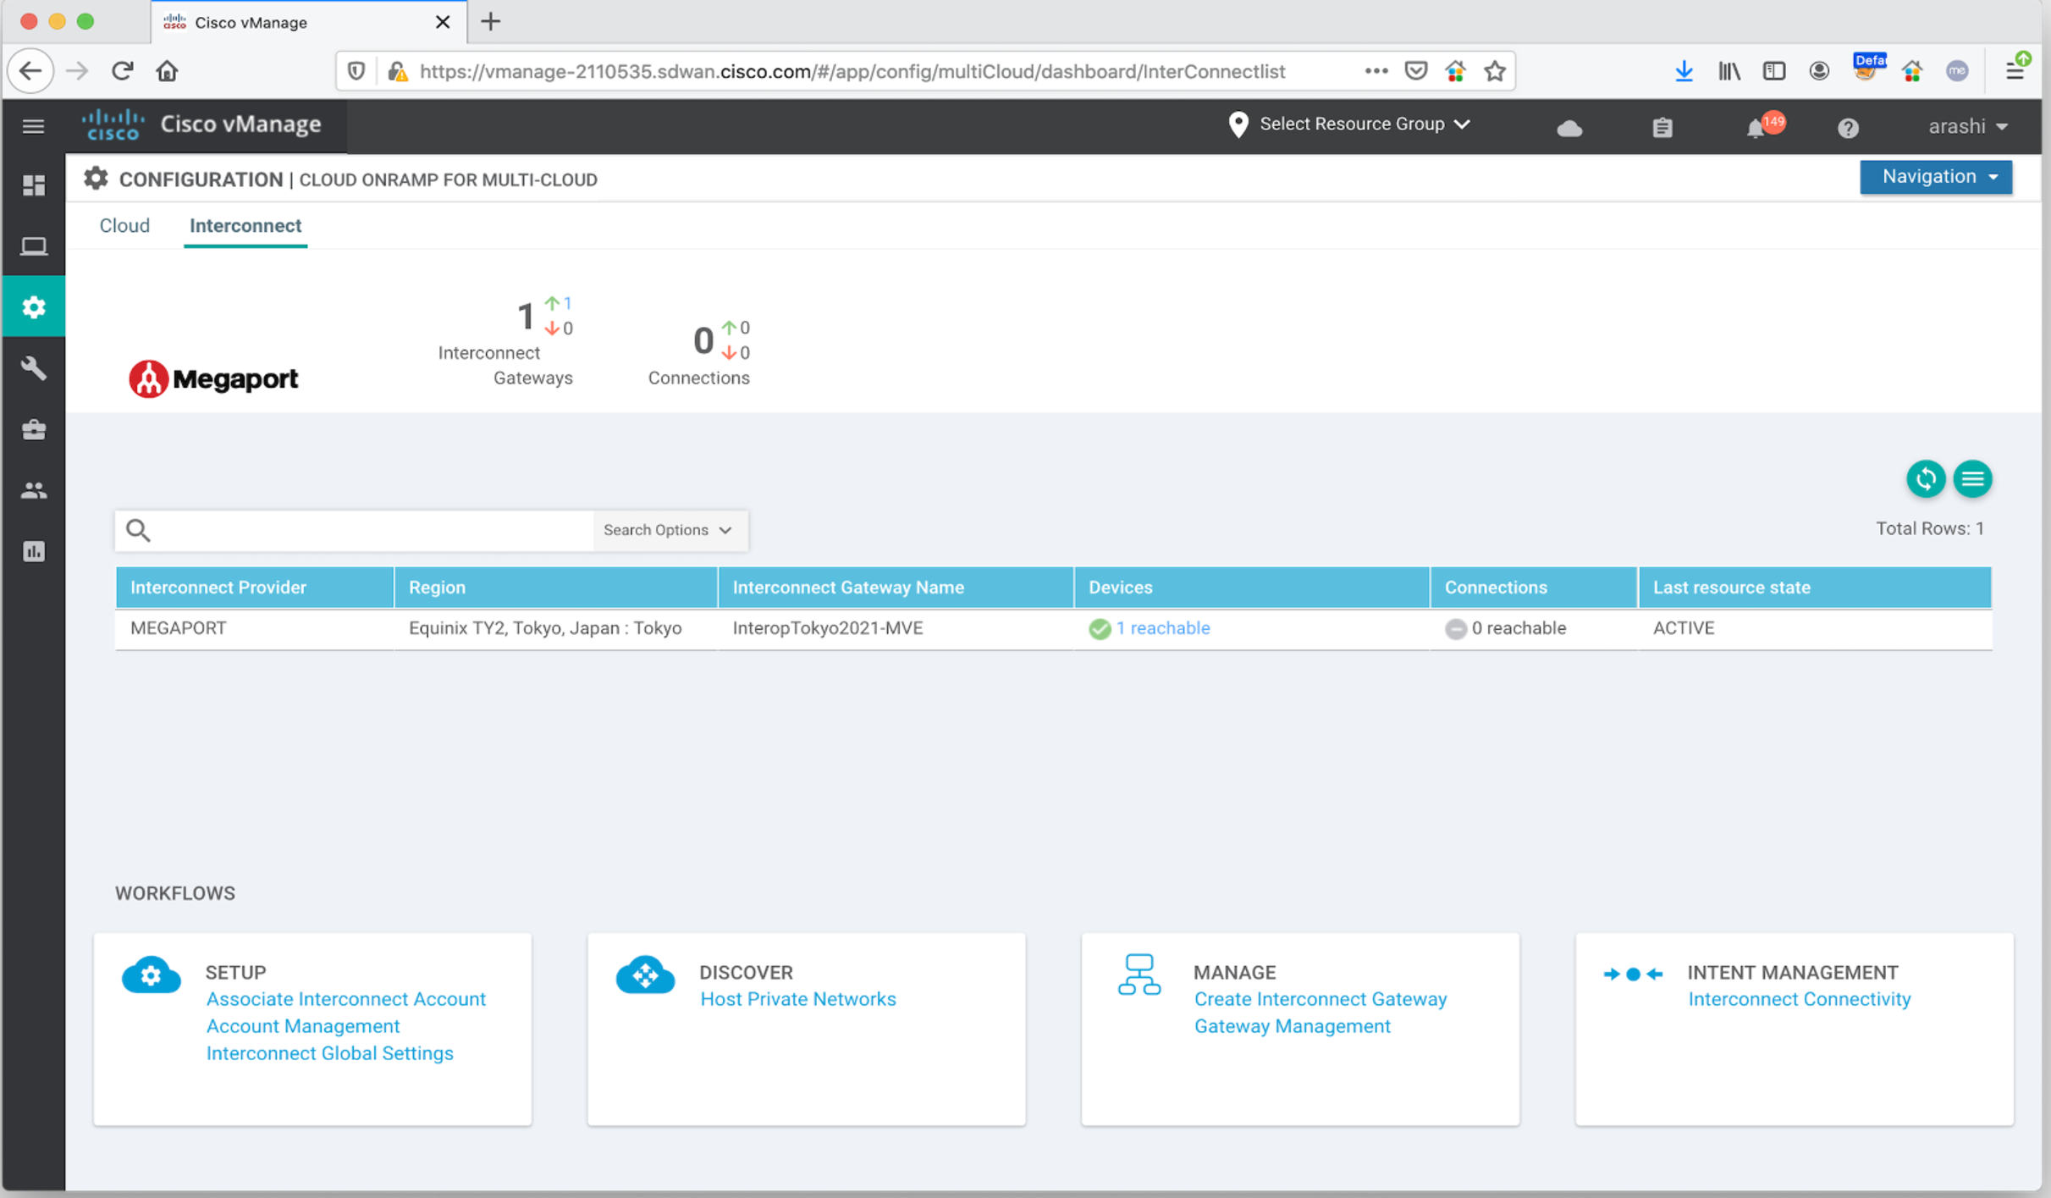Viewport: 2051px width, 1198px height.
Task: Click the notifications bell with 149 badge
Action: [1756, 128]
